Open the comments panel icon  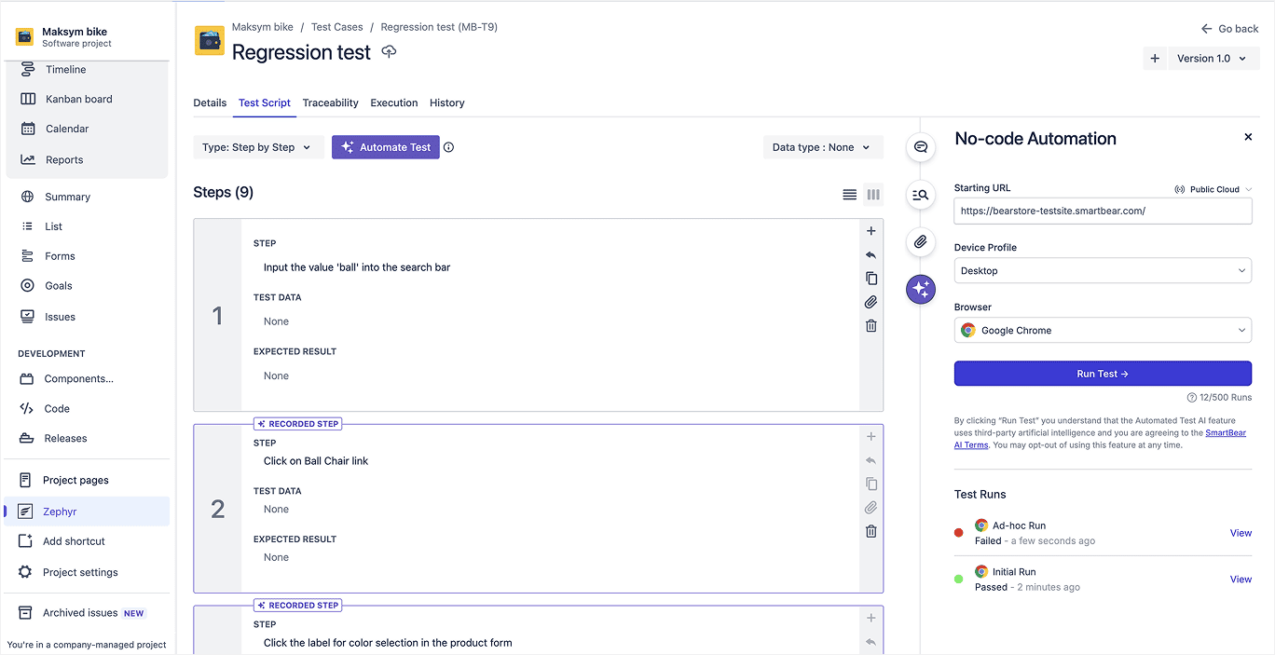pos(921,147)
